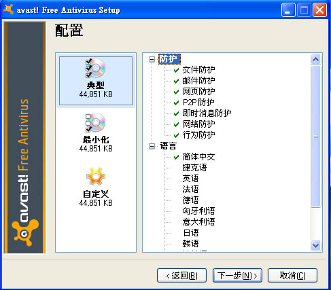
Task: Toggle the 网页防护 checkmark
Action: (x=176, y=92)
